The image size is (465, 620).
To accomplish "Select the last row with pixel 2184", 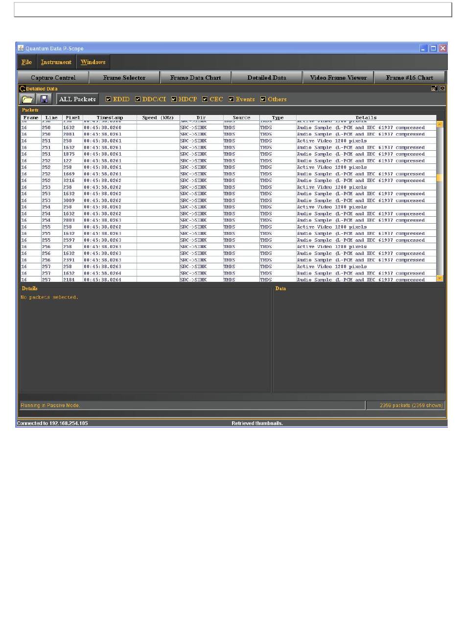I will coord(228,279).
